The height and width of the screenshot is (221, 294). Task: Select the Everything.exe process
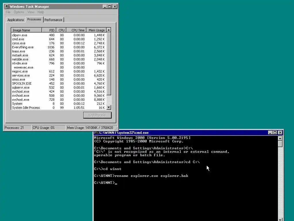59,47
